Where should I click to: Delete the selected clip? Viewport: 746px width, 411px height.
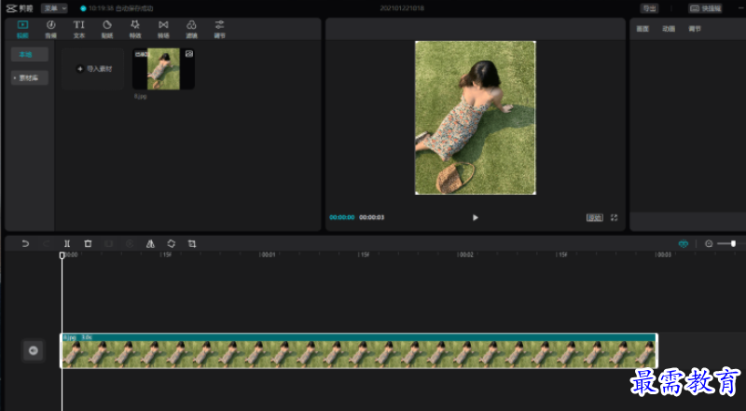coord(88,243)
